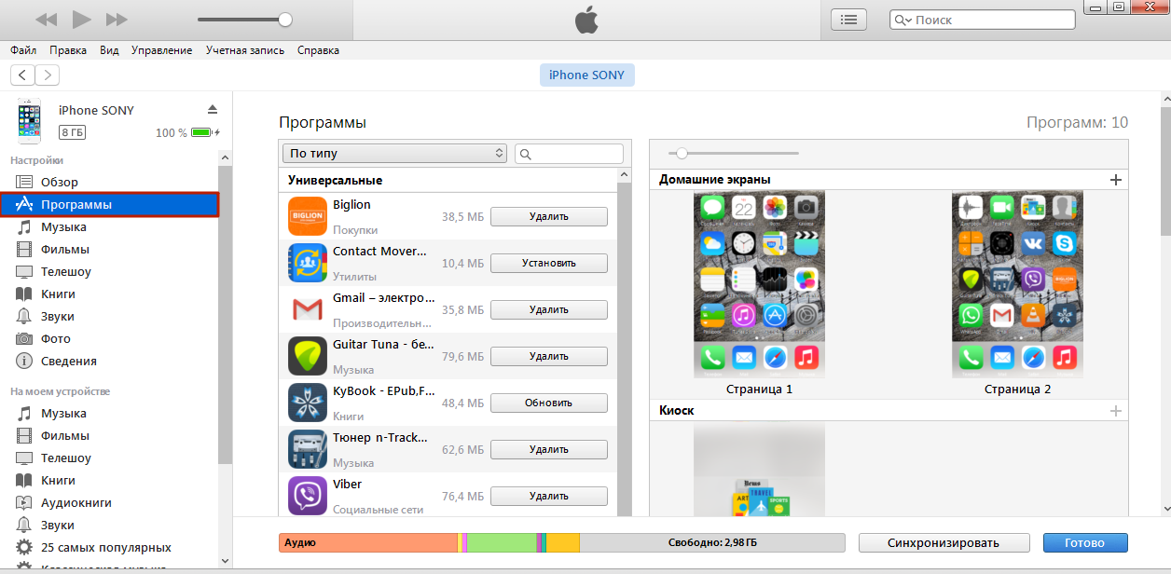The height and width of the screenshot is (574, 1171).
Task: Click the app list search field
Action: pyautogui.click(x=570, y=154)
